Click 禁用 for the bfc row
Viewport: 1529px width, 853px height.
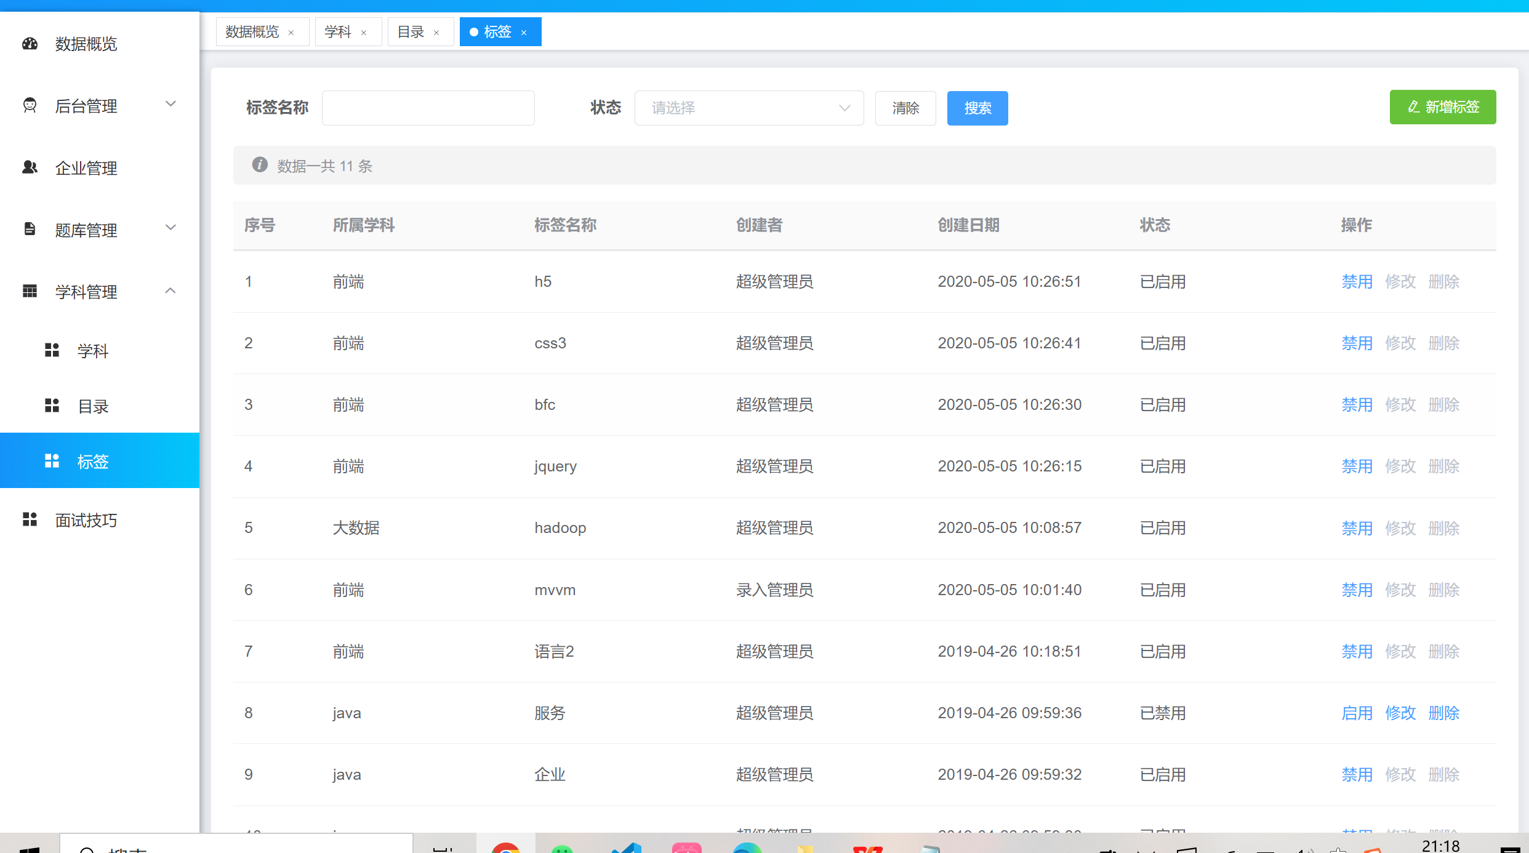coord(1357,405)
